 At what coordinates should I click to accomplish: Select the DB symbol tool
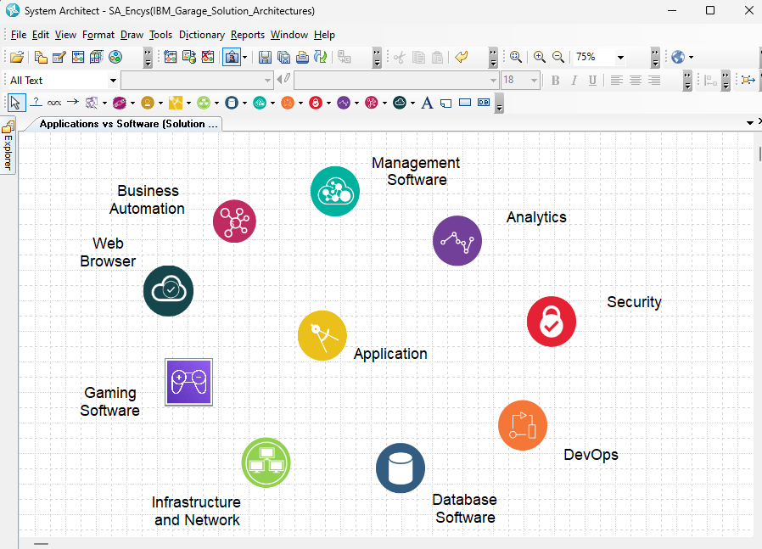(x=484, y=103)
